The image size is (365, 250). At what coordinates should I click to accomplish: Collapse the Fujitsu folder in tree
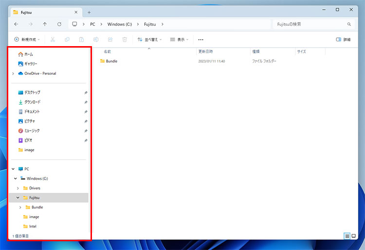18,198
